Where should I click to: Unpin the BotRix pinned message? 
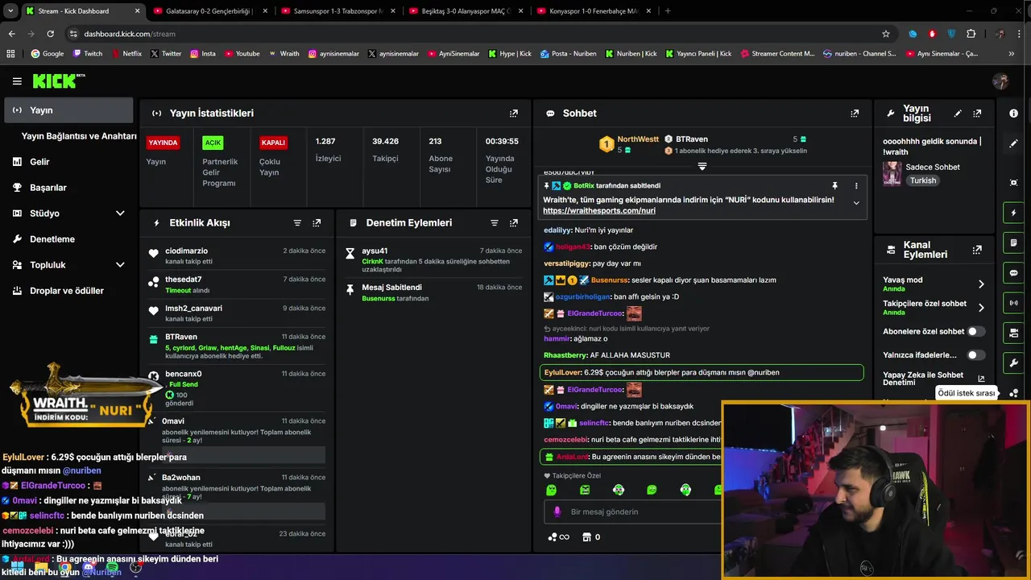click(x=834, y=186)
